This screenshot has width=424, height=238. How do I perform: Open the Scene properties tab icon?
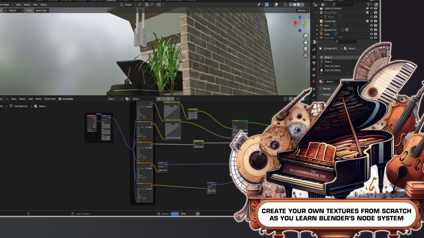pos(314,75)
